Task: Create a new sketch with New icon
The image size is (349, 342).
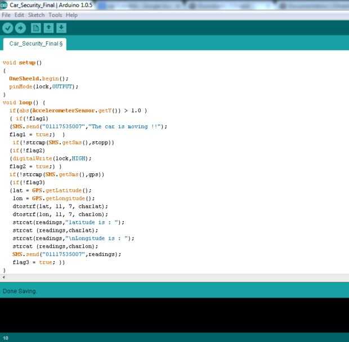Action: (36, 28)
